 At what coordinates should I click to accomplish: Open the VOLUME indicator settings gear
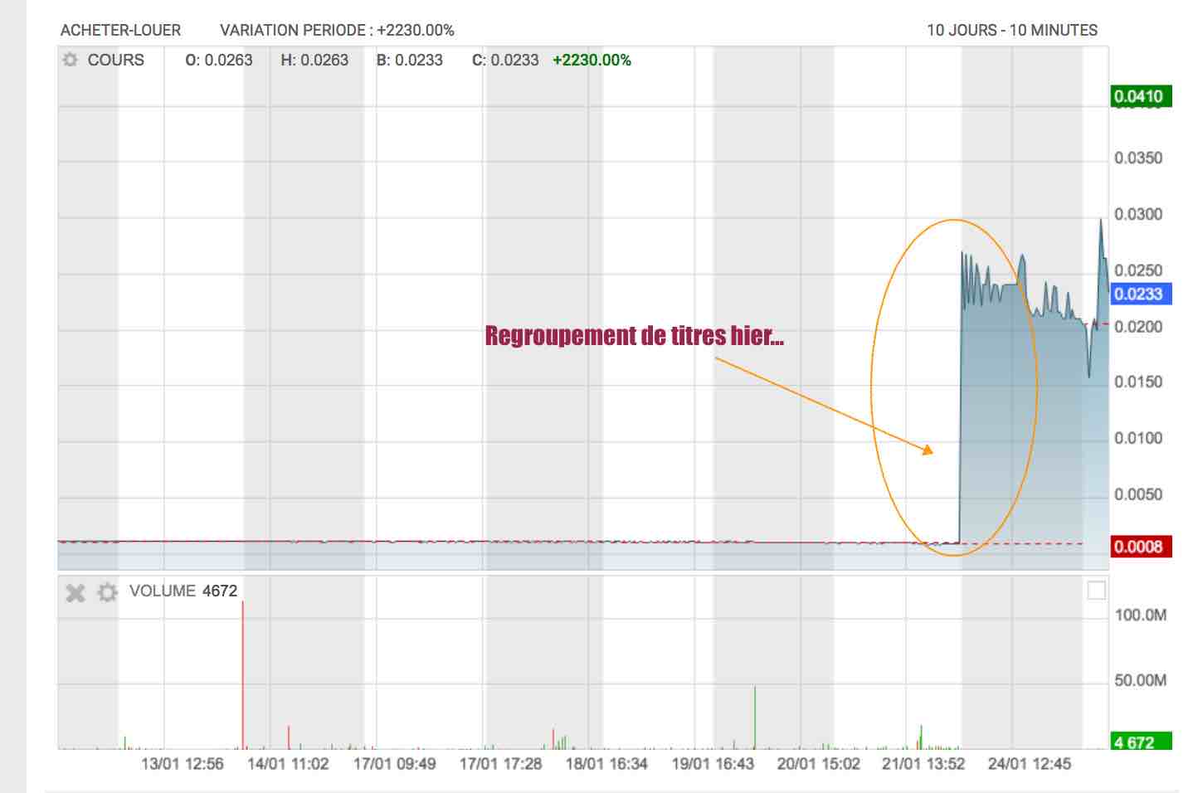pos(107,592)
